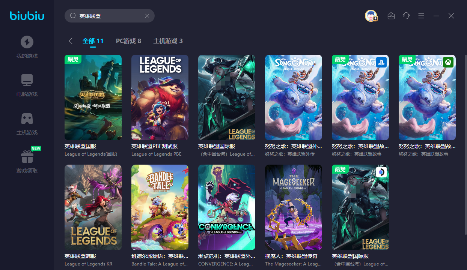Clear search text with the X icon

(x=147, y=16)
